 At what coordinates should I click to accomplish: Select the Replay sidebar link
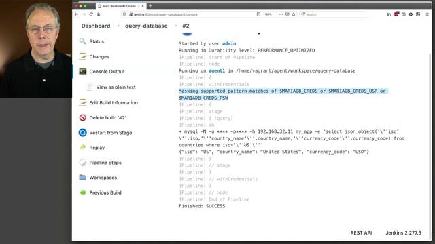(x=97, y=148)
